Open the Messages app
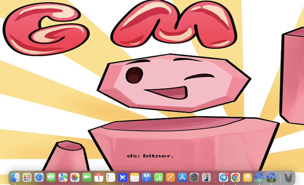Image resolution: width=304 pixels, height=185 pixels. tap(51, 177)
